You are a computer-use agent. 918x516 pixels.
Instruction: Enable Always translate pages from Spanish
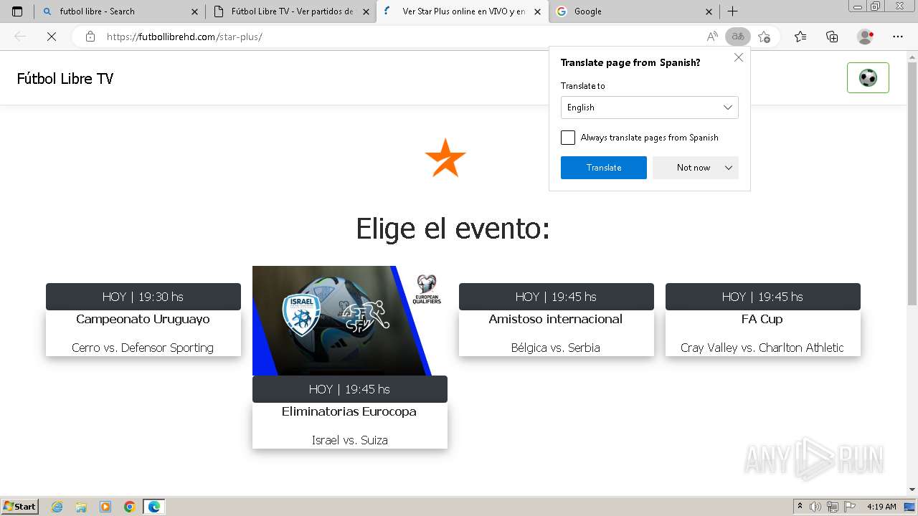[568, 138]
